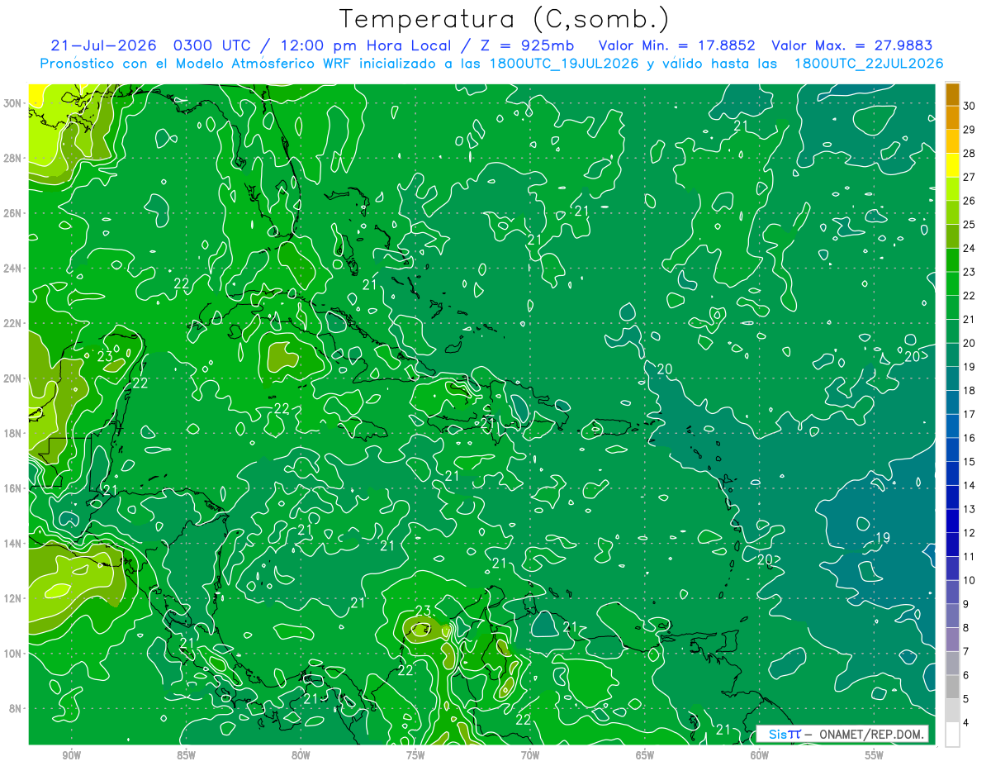991x766 pixels.
Task: Click contour label "19" on the map
Action: (x=882, y=538)
